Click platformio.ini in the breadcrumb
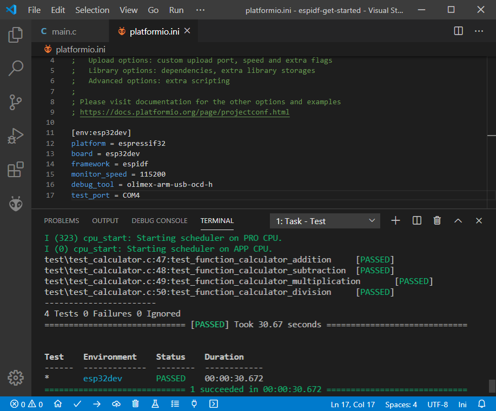The image size is (496, 411). click(81, 50)
